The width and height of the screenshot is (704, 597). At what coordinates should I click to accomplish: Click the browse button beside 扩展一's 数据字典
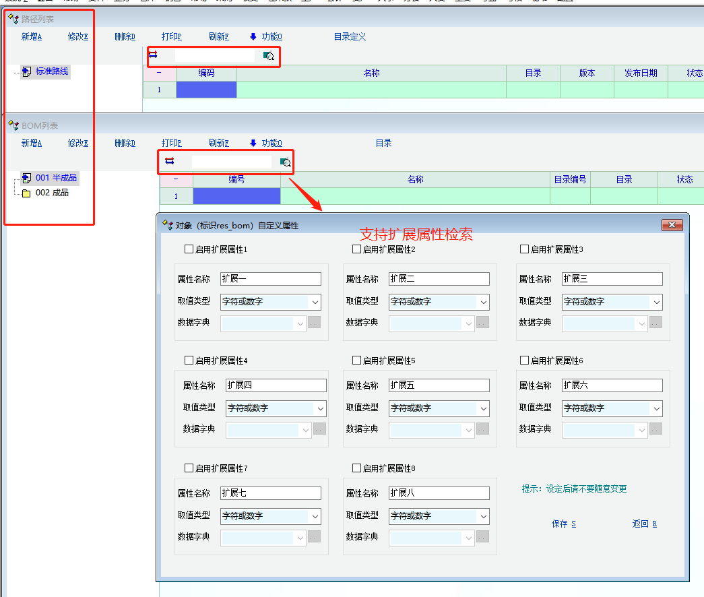[314, 323]
